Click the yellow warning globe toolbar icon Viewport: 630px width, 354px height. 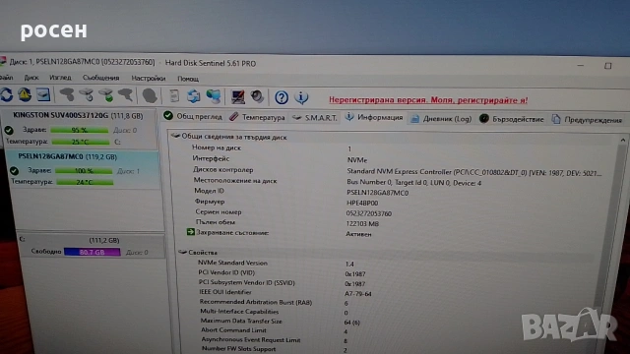click(25, 94)
